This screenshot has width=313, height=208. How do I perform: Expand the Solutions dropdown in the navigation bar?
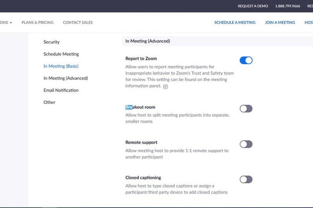coord(6,23)
